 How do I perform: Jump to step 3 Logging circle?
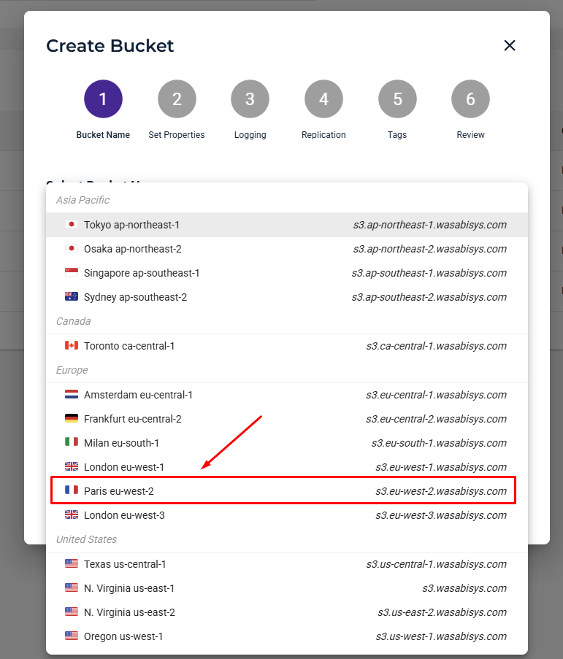[250, 99]
